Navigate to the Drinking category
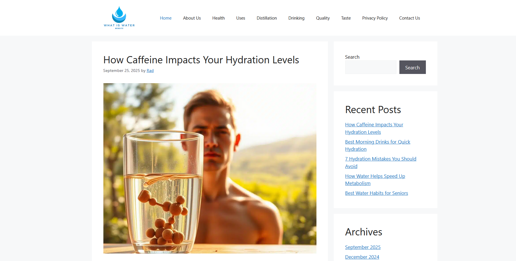 (296, 18)
